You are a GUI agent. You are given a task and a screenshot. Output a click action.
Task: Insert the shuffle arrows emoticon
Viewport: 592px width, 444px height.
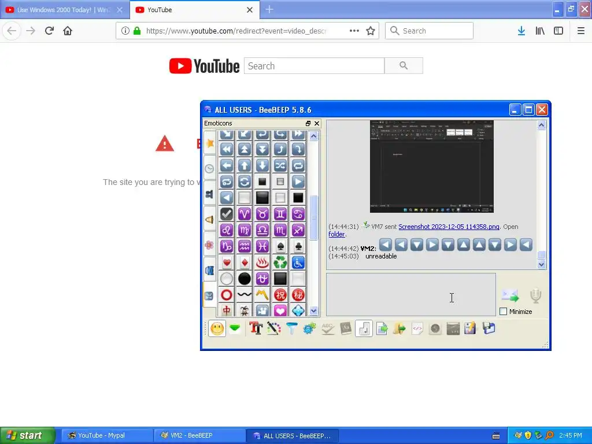[280, 165]
